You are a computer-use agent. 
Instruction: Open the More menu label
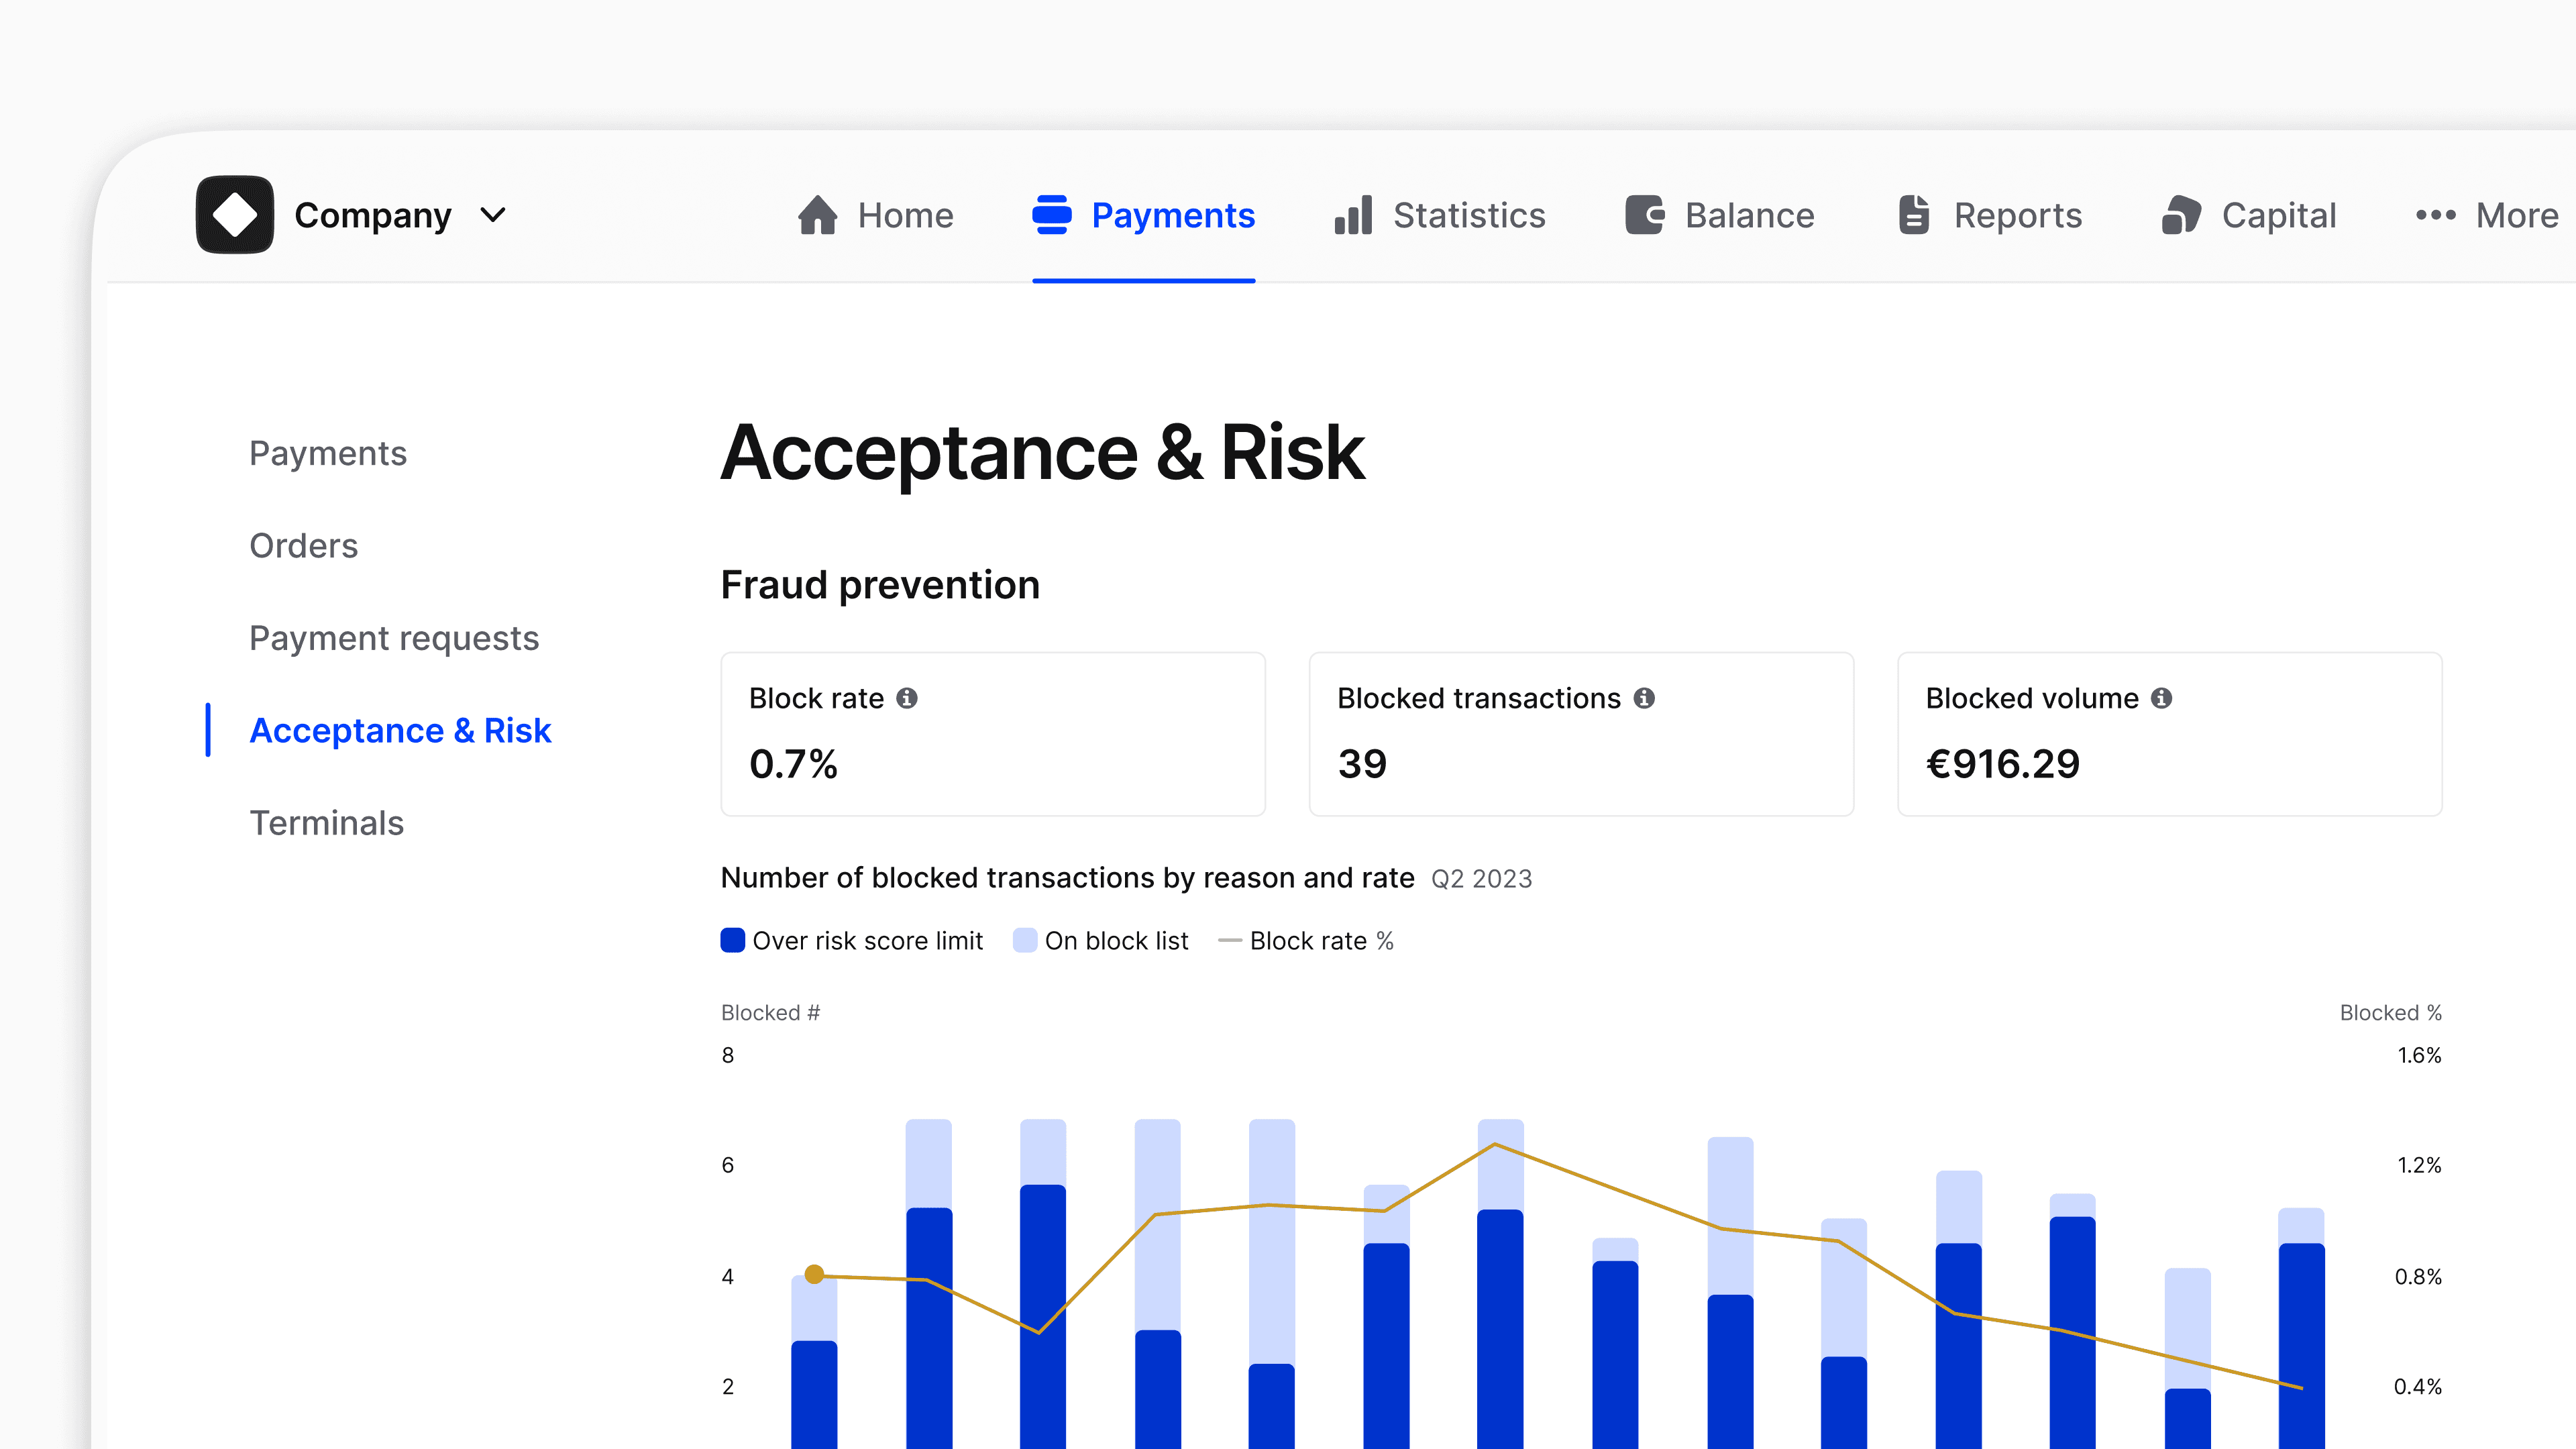[2517, 215]
